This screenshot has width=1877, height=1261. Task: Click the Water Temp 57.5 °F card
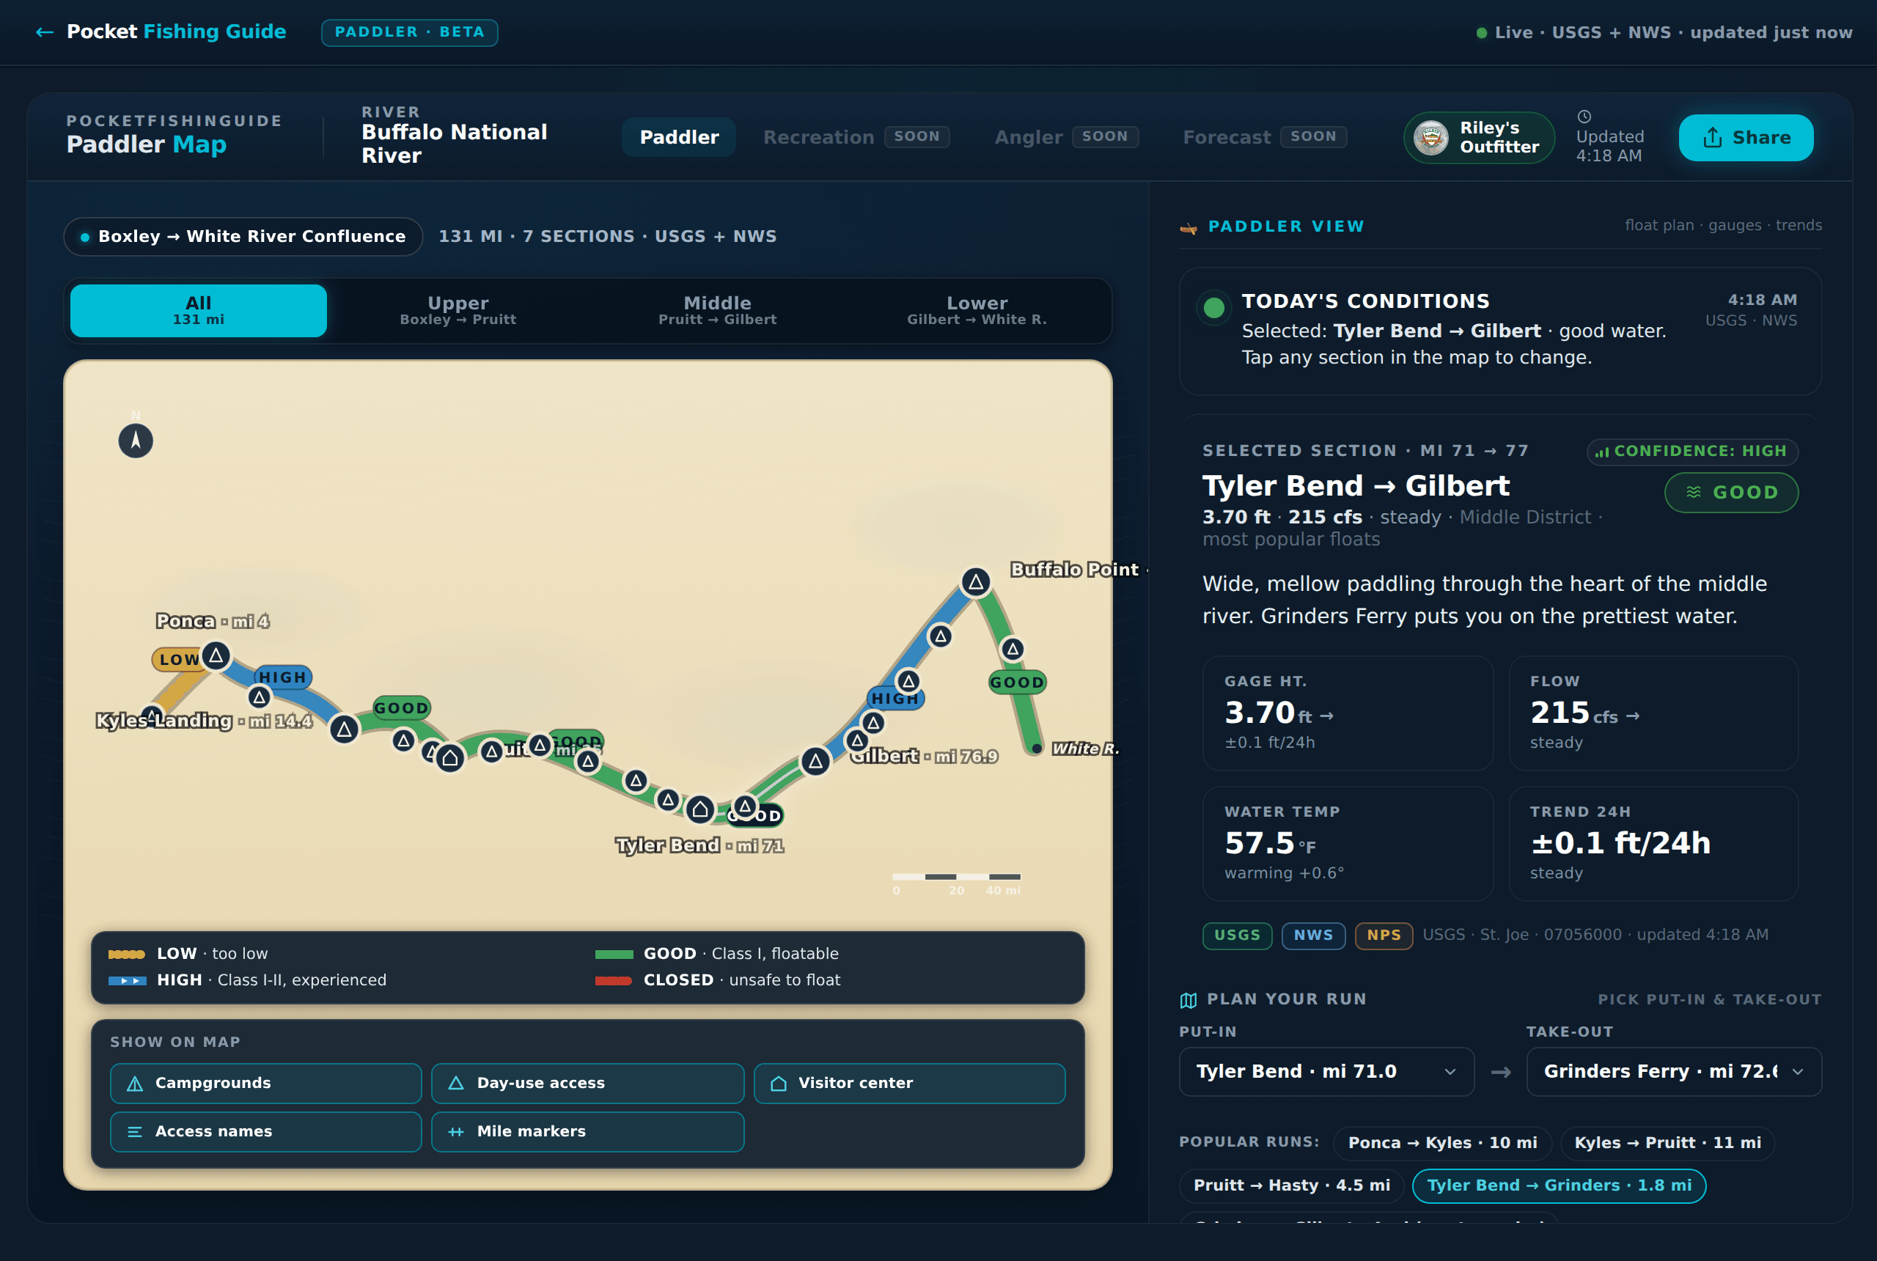pos(1348,844)
